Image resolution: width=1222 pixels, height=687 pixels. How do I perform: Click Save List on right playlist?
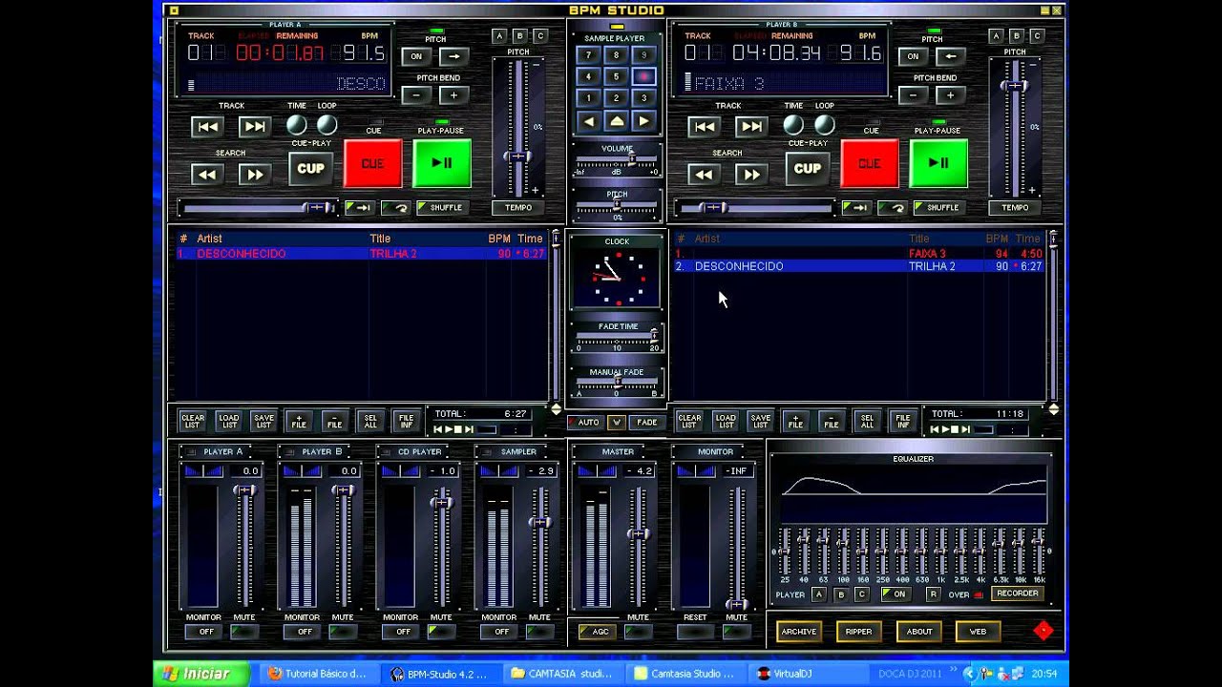pos(760,421)
